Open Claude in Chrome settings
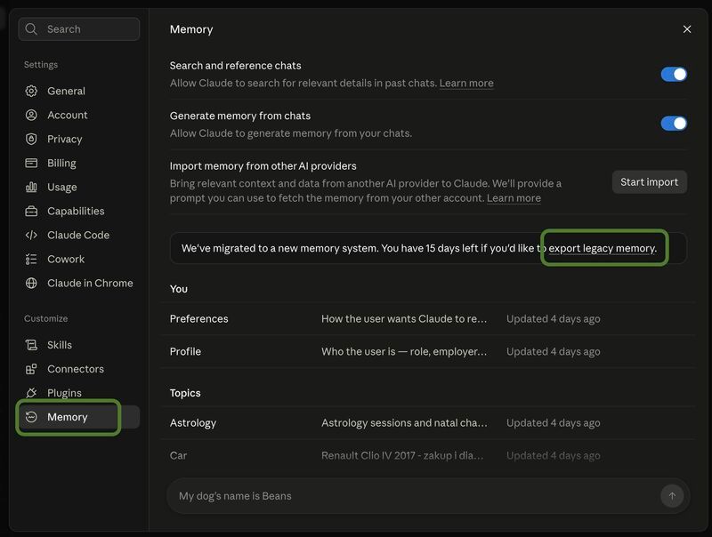 click(x=79, y=283)
